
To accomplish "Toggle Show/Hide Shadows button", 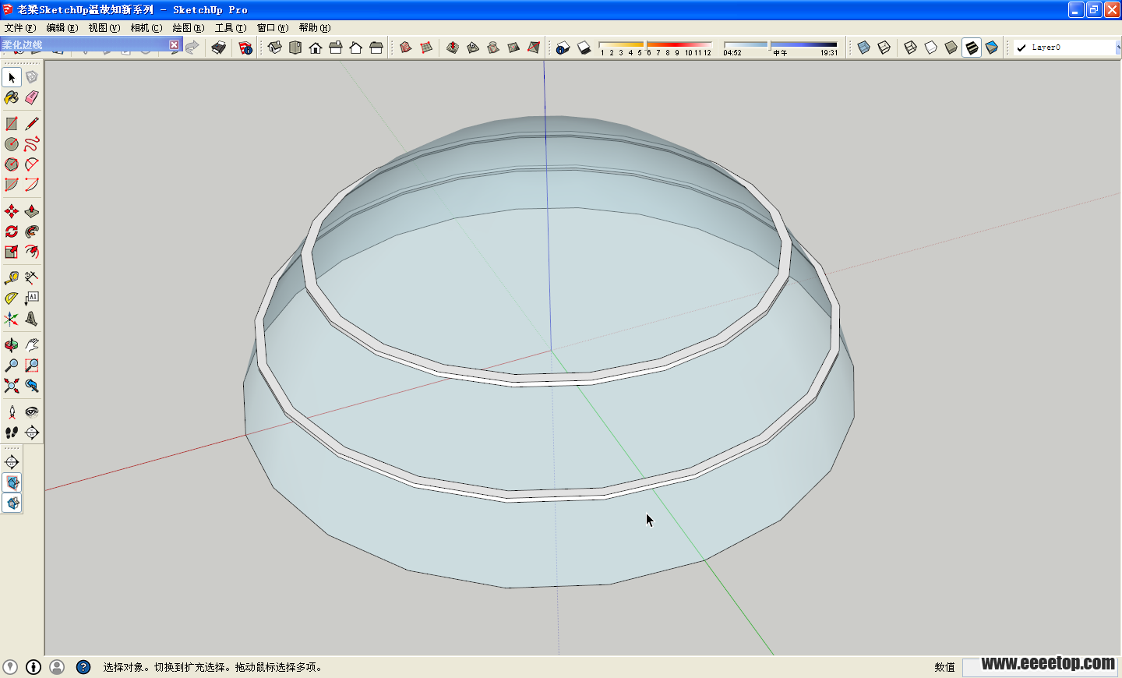I will (584, 48).
